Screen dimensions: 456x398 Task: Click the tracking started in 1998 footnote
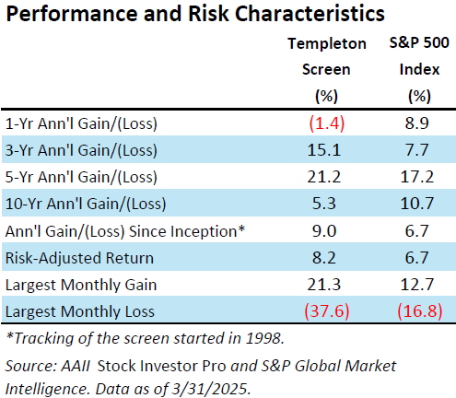click(x=146, y=338)
